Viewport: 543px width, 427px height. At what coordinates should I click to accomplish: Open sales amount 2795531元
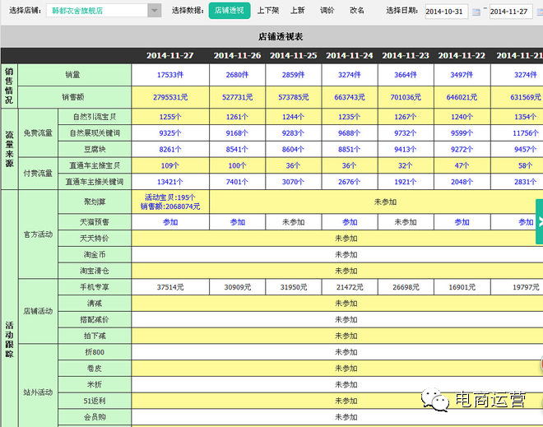click(170, 97)
